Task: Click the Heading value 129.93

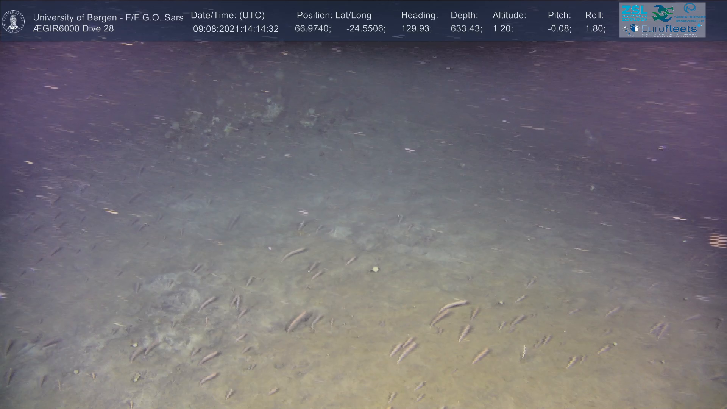Action: (416, 29)
